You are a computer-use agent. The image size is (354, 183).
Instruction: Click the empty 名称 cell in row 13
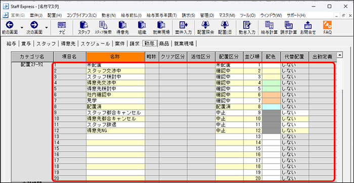click(x=115, y=136)
